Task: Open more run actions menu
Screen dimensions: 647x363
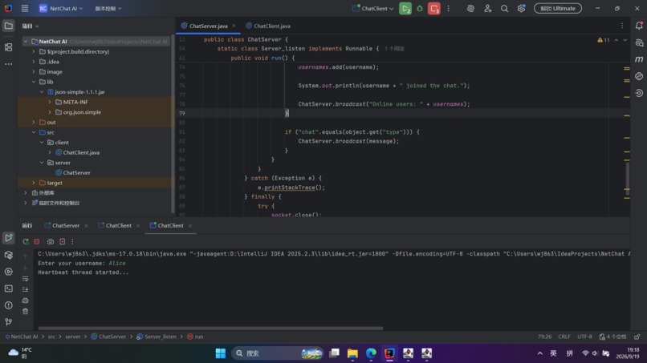Action: coord(449,8)
